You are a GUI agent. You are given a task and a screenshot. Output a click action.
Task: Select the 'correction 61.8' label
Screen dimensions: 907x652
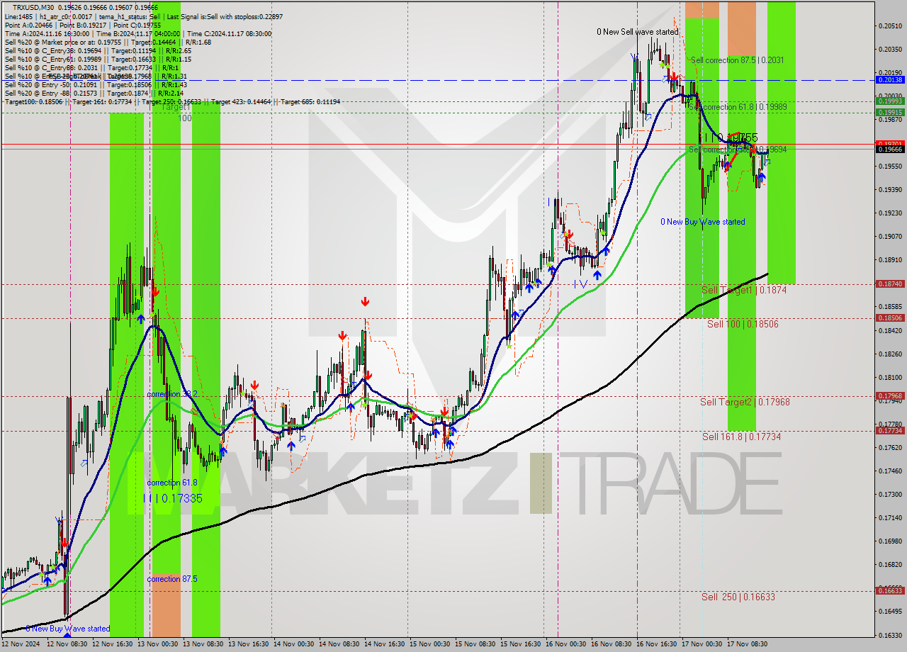[x=172, y=483]
